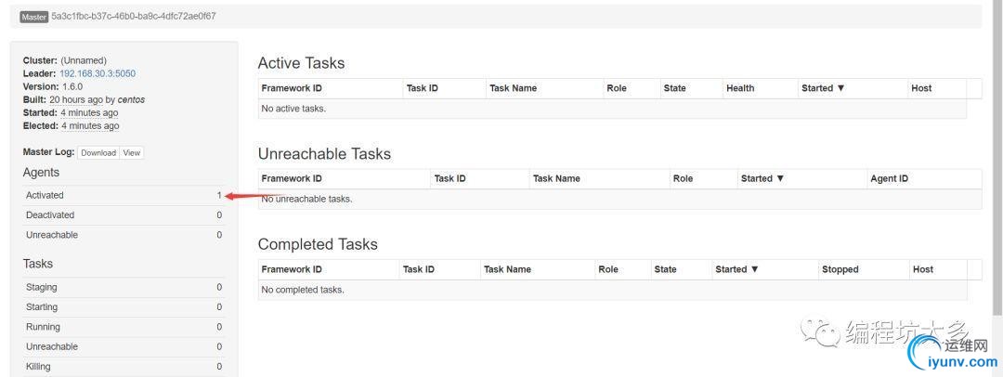The image size is (1003, 377).
Task: Click Role header in Unreachable Tasks
Action: [683, 178]
